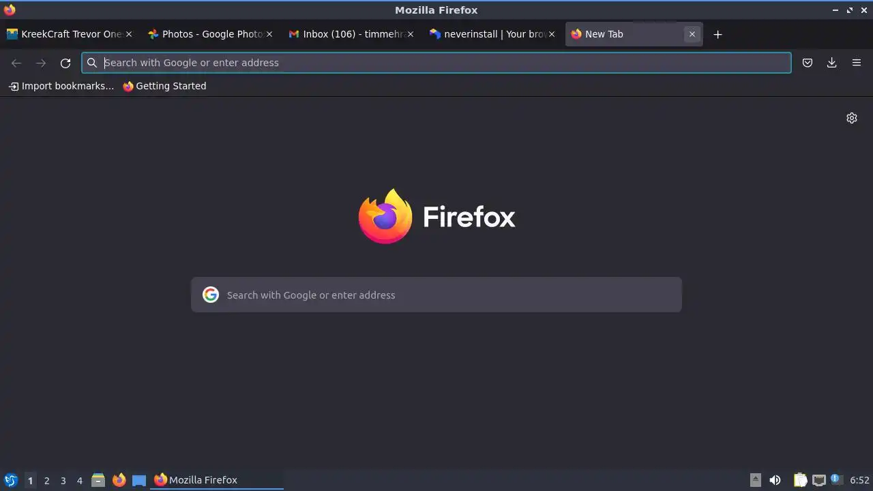Open the removable media eject tray icon

(x=756, y=480)
